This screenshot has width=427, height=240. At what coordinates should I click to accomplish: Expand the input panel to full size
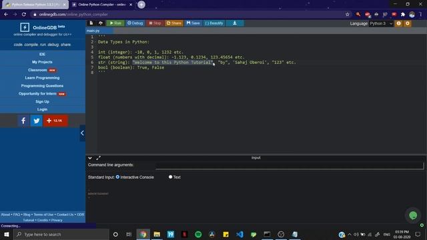[x=98, y=158]
